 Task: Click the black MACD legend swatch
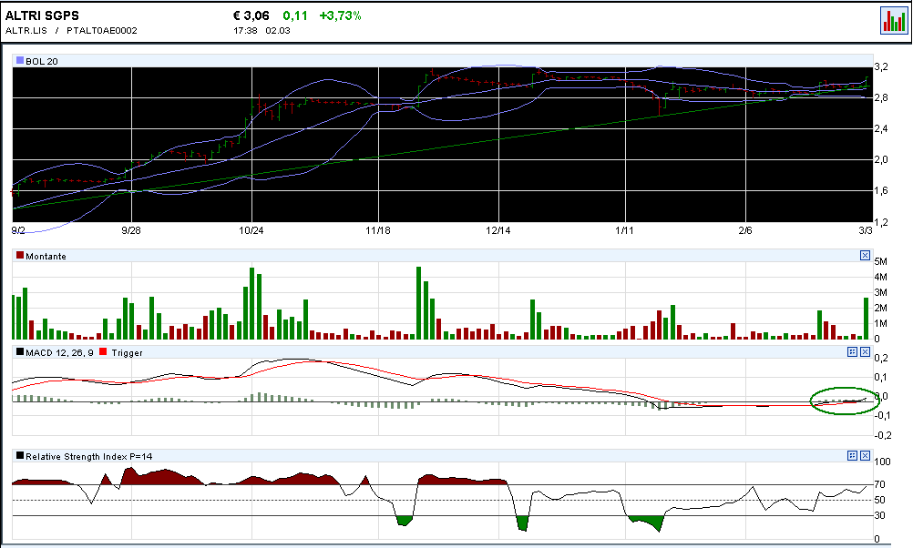pos(20,351)
